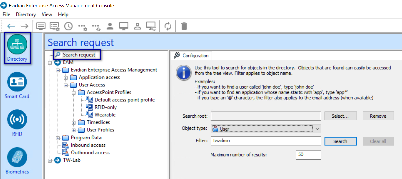
Task: Select the Timeslices tree item
Action: point(98,122)
